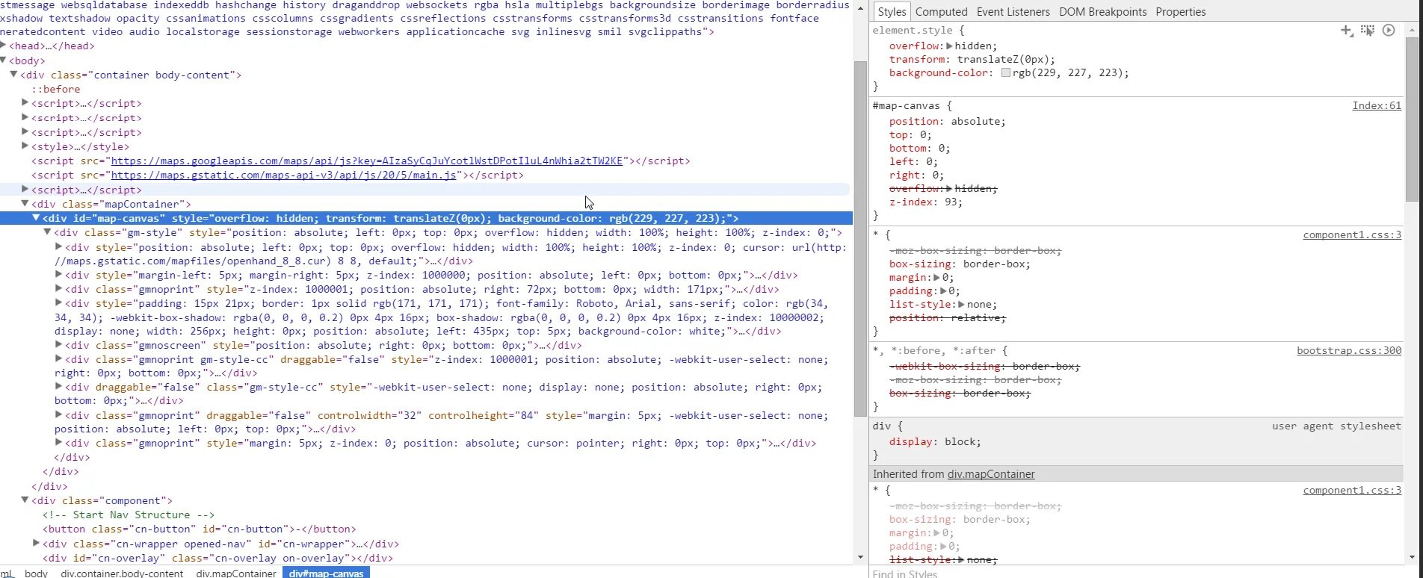Click the Find in Styles field
The width and height of the screenshot is (1423, 578).
1136,573
